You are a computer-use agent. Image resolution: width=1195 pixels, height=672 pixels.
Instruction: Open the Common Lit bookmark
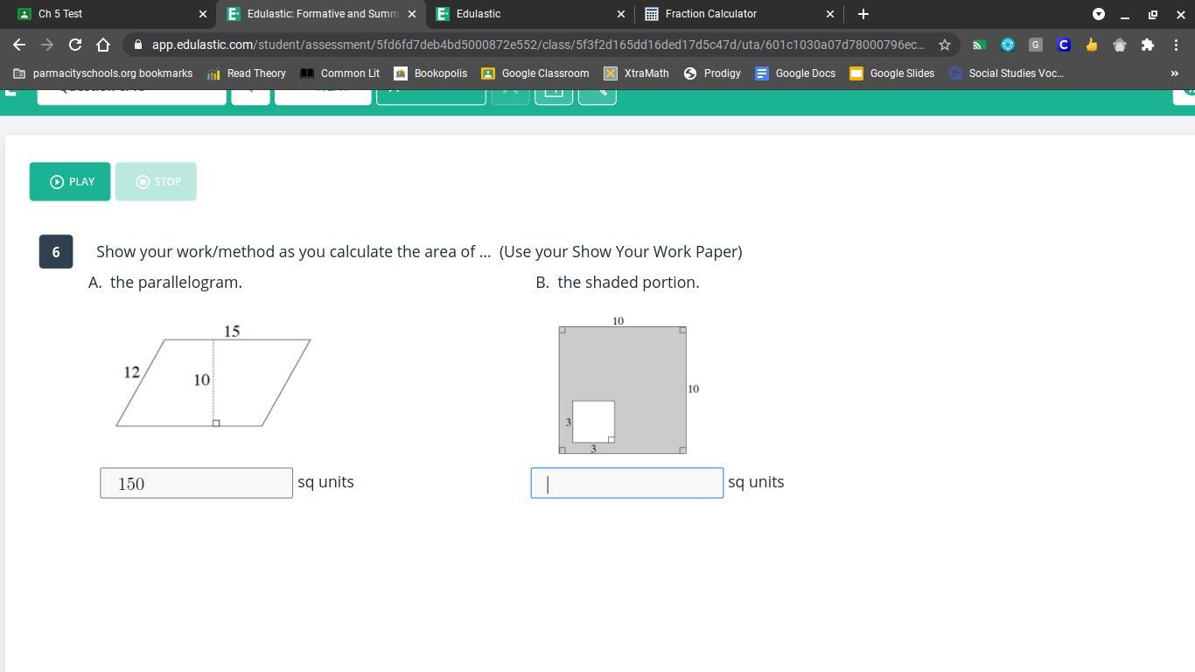coord(340,73)
